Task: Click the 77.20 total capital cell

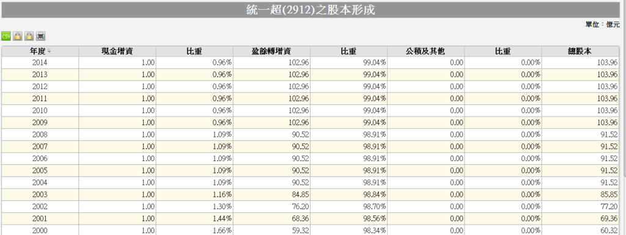Action: click(580, 207)
